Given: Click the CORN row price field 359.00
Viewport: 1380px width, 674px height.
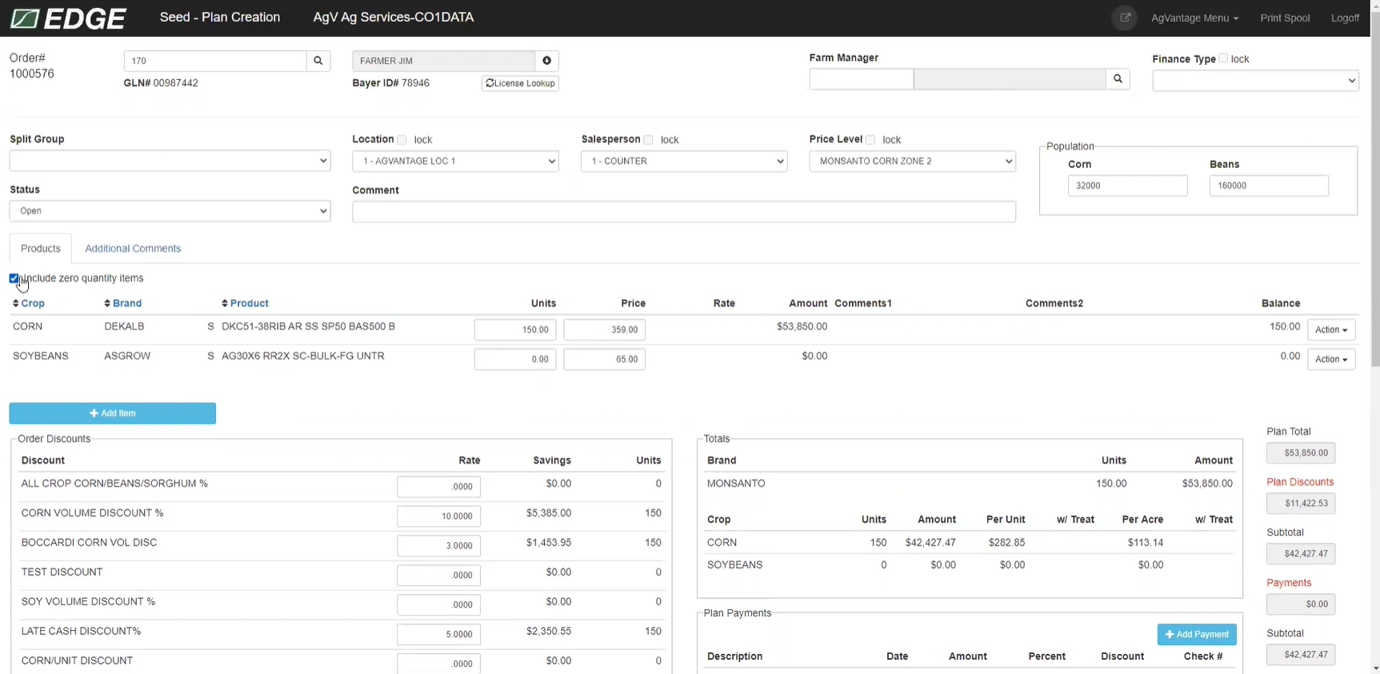Looking at the screenshot, I should [605, 329].
